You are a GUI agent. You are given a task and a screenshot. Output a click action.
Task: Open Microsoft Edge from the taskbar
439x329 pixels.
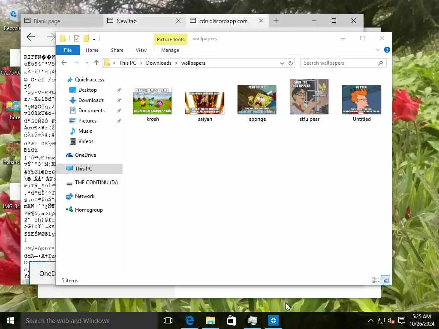coord(189,320)
